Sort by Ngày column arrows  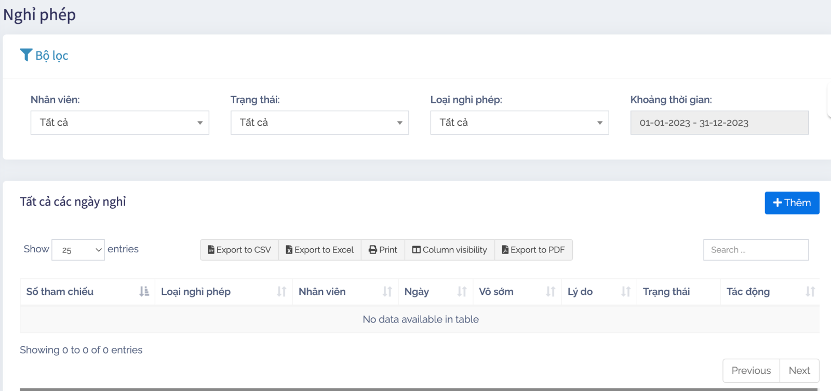click(x=462, y=292)
